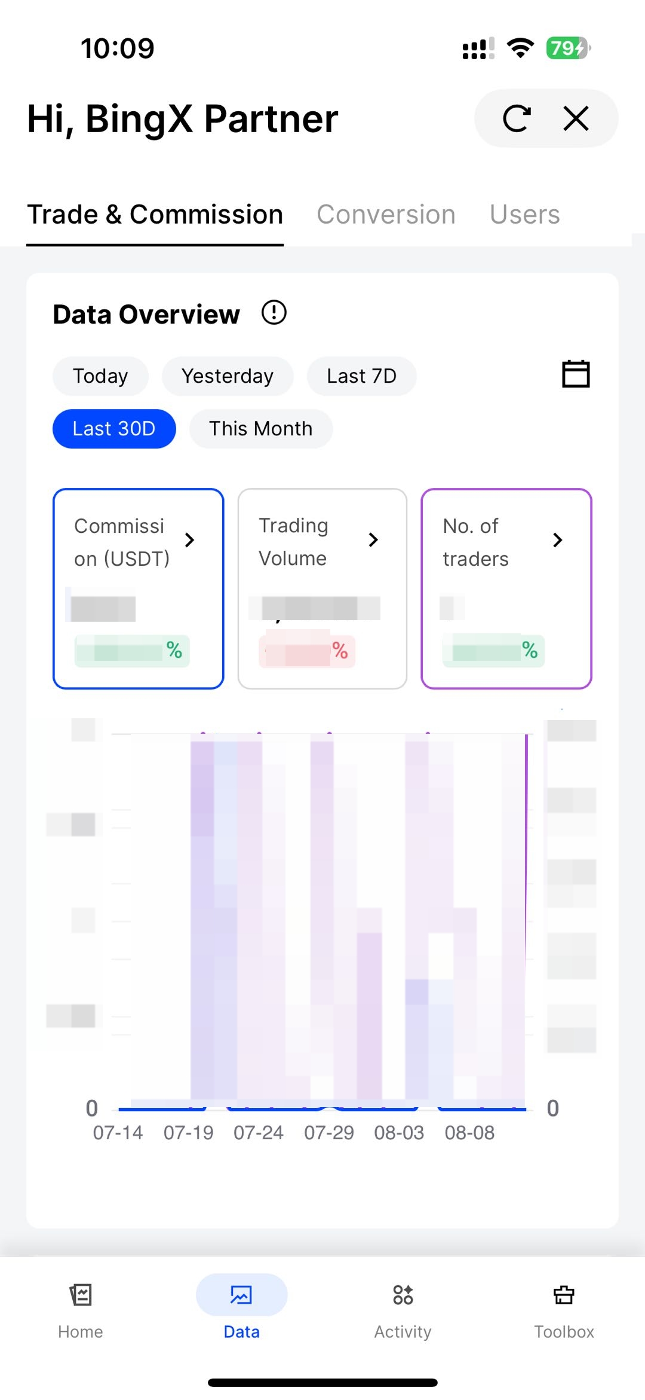Close the partner page with X
The height and width of the screenshot is (1400, 645).
[x=576, y=118]
